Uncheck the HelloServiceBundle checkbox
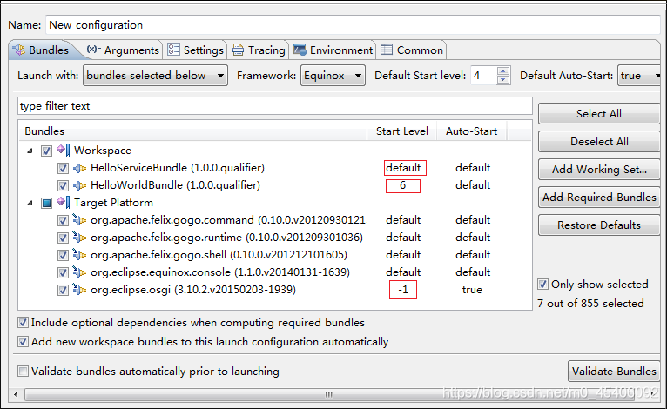Image resolution: width=667 pixels, height=409 pixels. pyautogui.click(x=63, y=168)
